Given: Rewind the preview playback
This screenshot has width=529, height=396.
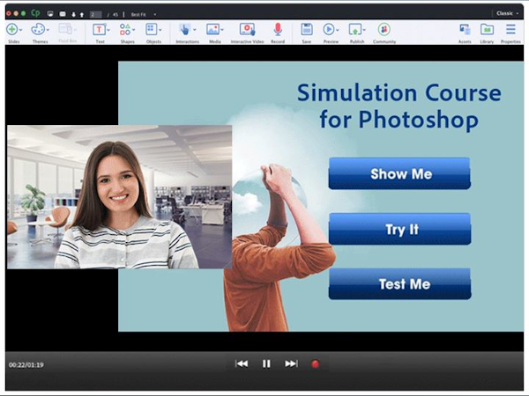Looking at the screenshot, I should click(242, 363).
